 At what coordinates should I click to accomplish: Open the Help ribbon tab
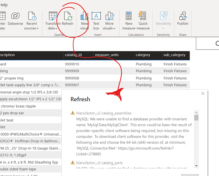click(x=4, y=5)
